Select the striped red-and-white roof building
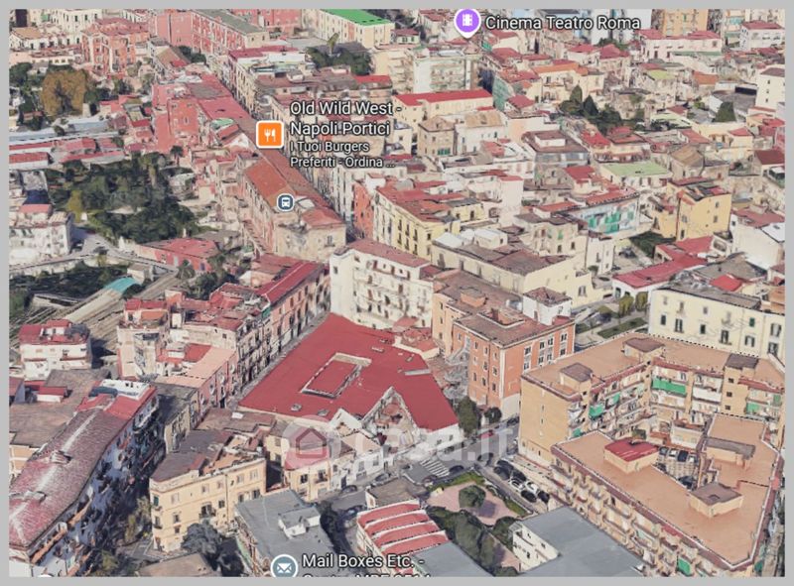The height and width of the screenshot is (586, 794). pyautogui.click(x=399, y=526)
